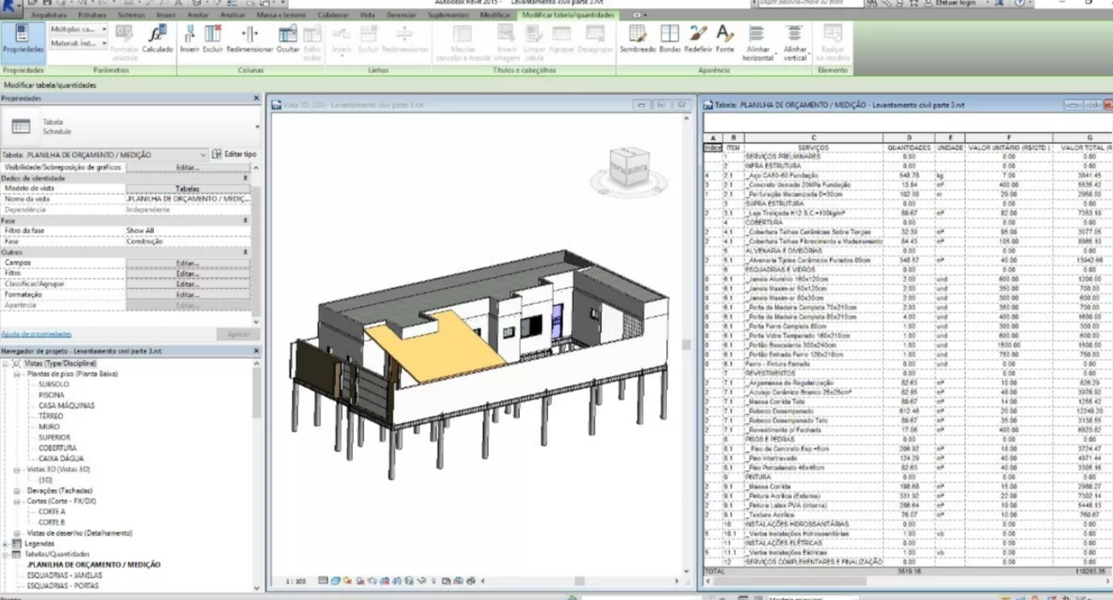Click column D header in the schedule
Image resolution: width=1113 pixels, height=600 pixels.
[x=909, y=138]
